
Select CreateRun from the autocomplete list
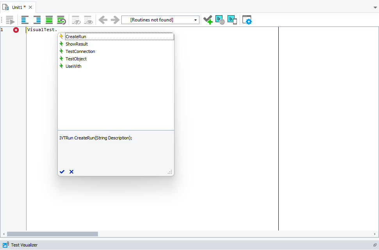tap(76, 37)
